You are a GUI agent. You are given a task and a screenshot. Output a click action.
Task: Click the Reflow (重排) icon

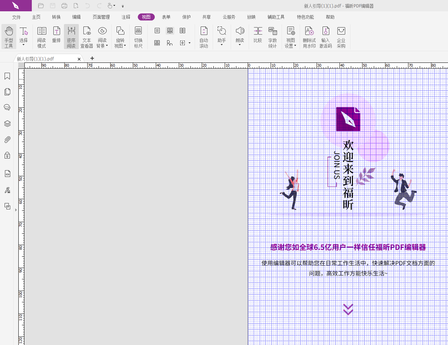57,36
